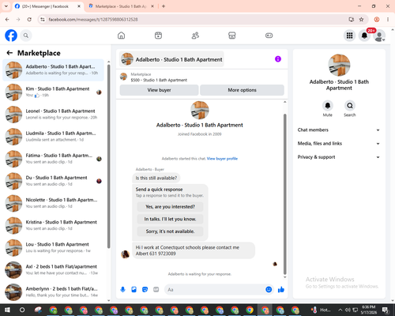
Task: Open the account profile avatar menu
Action: [379, 36]
